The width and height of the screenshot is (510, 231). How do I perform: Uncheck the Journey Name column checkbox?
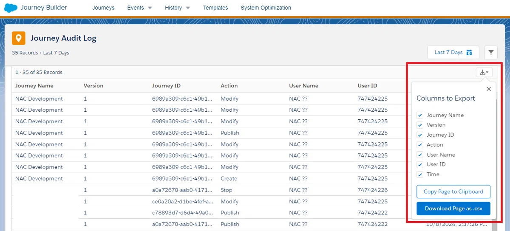[x=420, y=115]
